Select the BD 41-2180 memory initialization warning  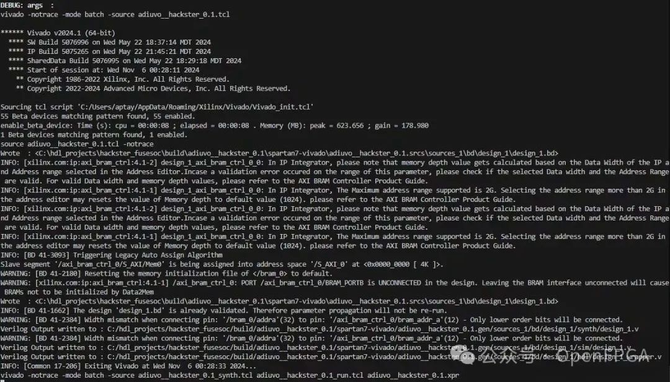(166, 274)
